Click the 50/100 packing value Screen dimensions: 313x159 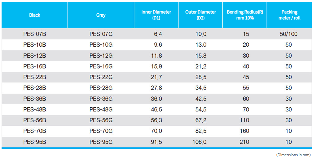pyautogui.click(x=289, y=34)
